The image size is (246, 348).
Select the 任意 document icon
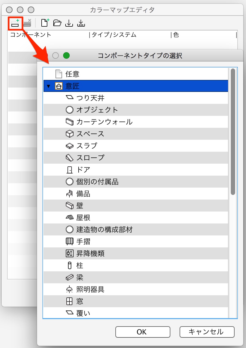[x=59, y=74]
